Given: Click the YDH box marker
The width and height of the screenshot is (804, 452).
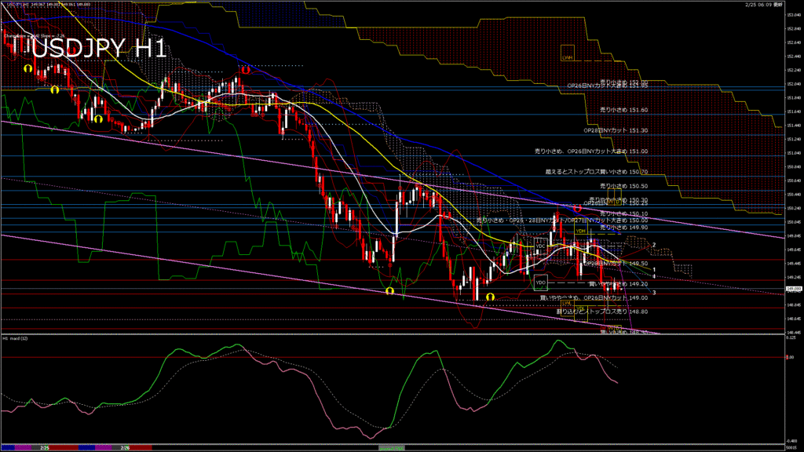Looking at the screenshot, I should click(581, 231).
